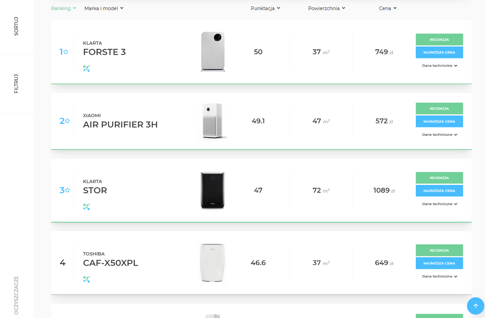Viewport: 485px width, 318px height.
Task: Open the SORTUJ side tab
Action: click(17, 28)
